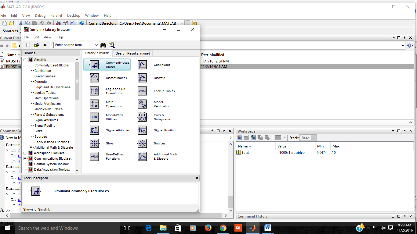Open Firefox from the taskbar
The height and width of the screenshot is (234, 417).
[x=208, y=228]
